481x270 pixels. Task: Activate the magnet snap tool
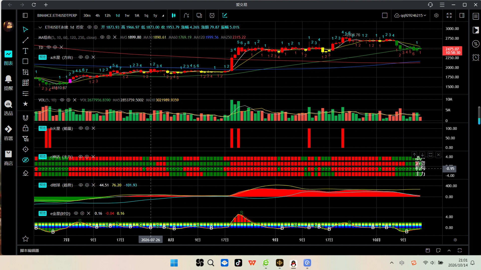pos(25,118)
